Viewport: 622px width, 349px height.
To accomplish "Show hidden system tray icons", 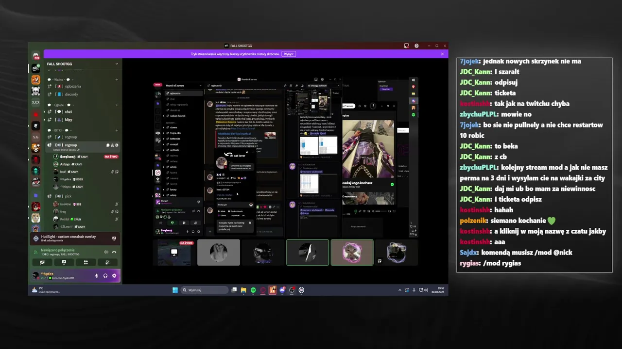I will click(400, 290).
